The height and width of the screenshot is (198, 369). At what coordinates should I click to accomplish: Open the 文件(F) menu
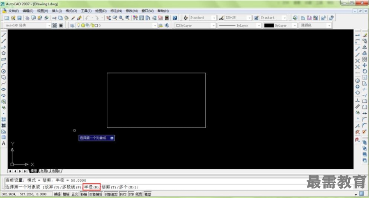click(x=14, y=11)
